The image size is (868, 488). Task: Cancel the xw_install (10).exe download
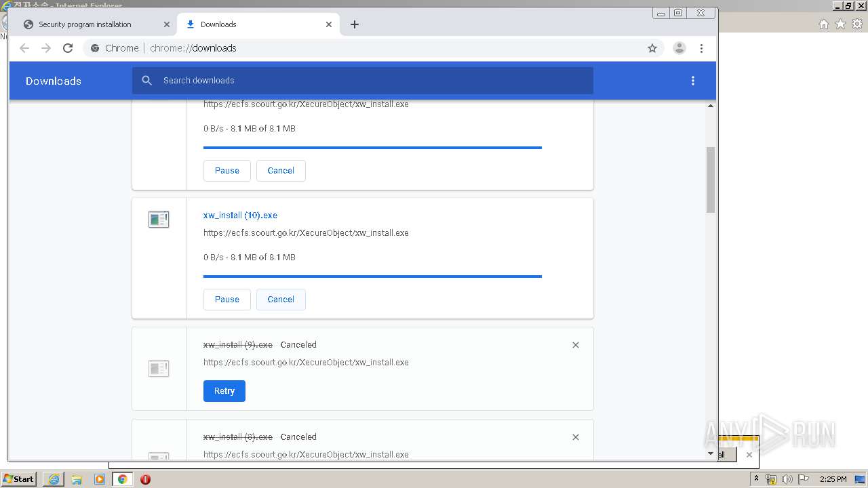click(x=281, y=300)
